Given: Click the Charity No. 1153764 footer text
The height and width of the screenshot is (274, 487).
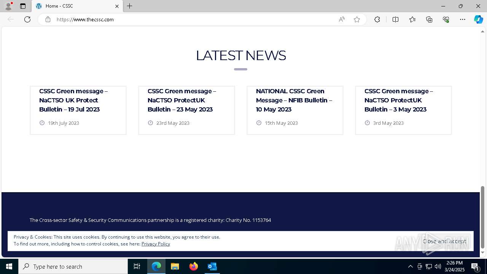Looking at the screenshot, I should click(x=248, y=220).
